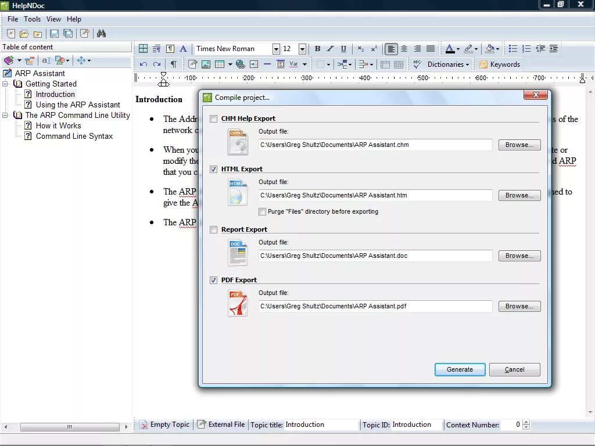This screenshot has height=446, width=595.
Task: Toggle show paragraph marks button
Action: tap(173, 64)
